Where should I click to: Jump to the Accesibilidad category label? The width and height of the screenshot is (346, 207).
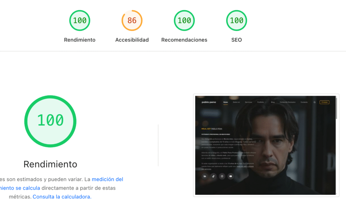coord(132,40)
